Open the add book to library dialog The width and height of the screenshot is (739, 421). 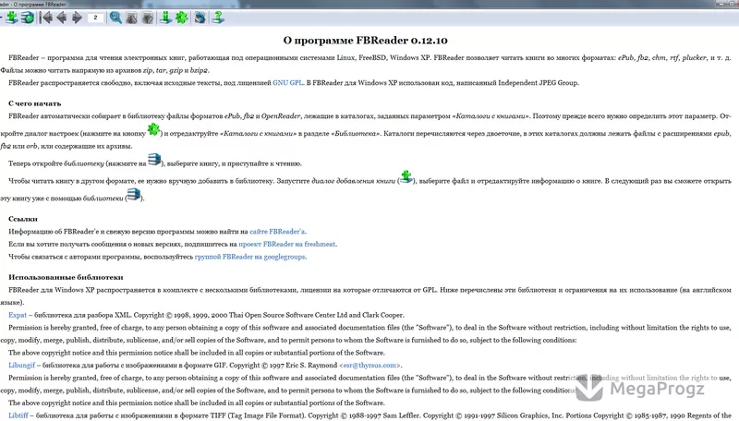click(12, 18)
